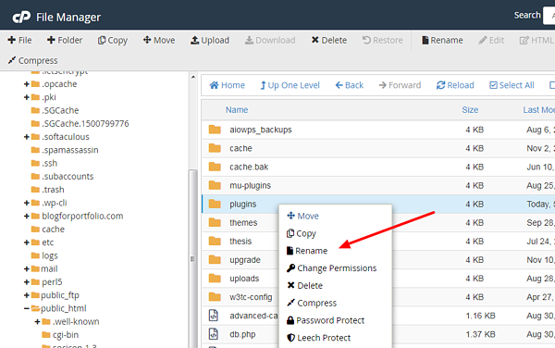This screenshot has height=348, width=555.
Task: Choose Change Permissions from context menu
Action: pos(332,268)
